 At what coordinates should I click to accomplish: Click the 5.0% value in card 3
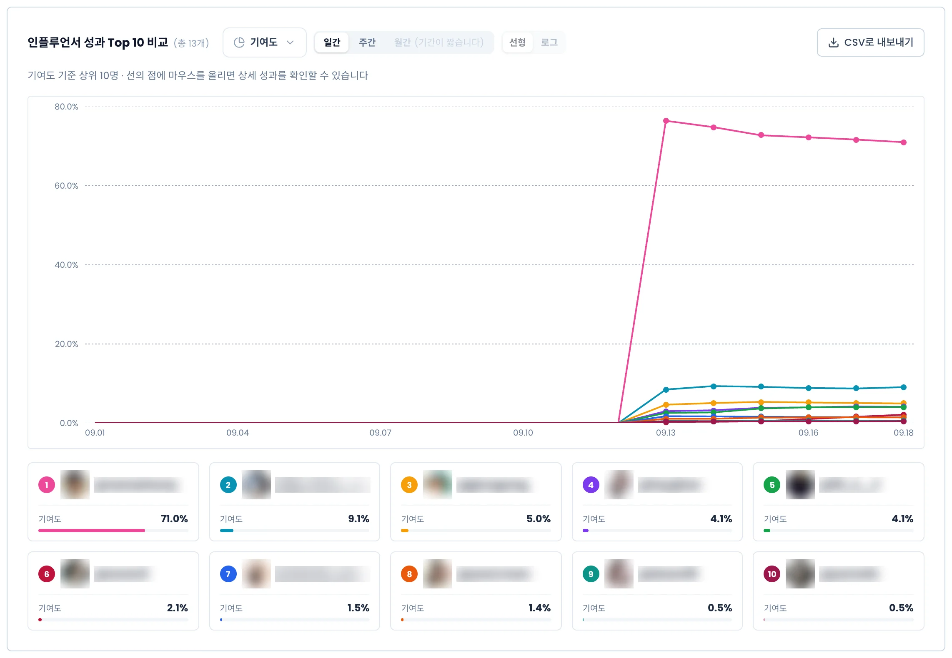tap(539, 519)
